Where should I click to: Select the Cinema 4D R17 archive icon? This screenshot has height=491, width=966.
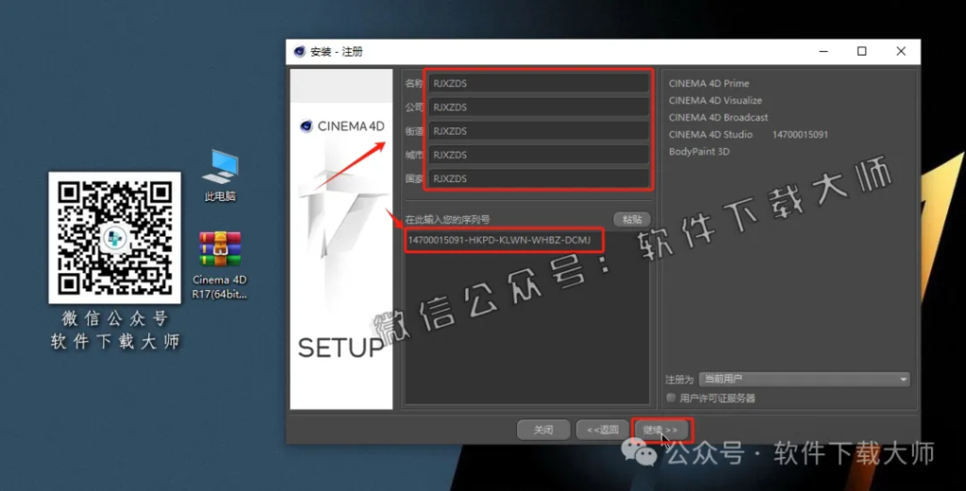pyautogui.click(x=220, y=265)
